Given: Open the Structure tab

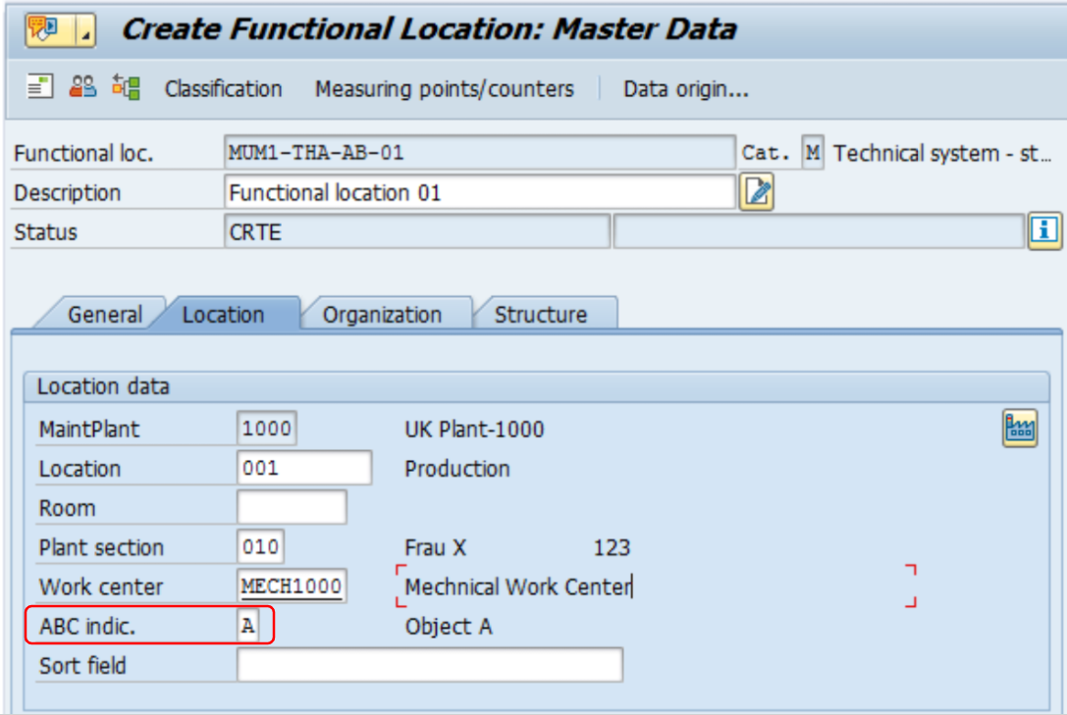Looking at the screenshot, I should coord(541,315).
